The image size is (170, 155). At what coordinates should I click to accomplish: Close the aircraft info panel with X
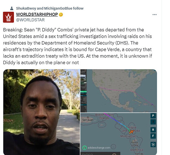click(x=114, y=154)
